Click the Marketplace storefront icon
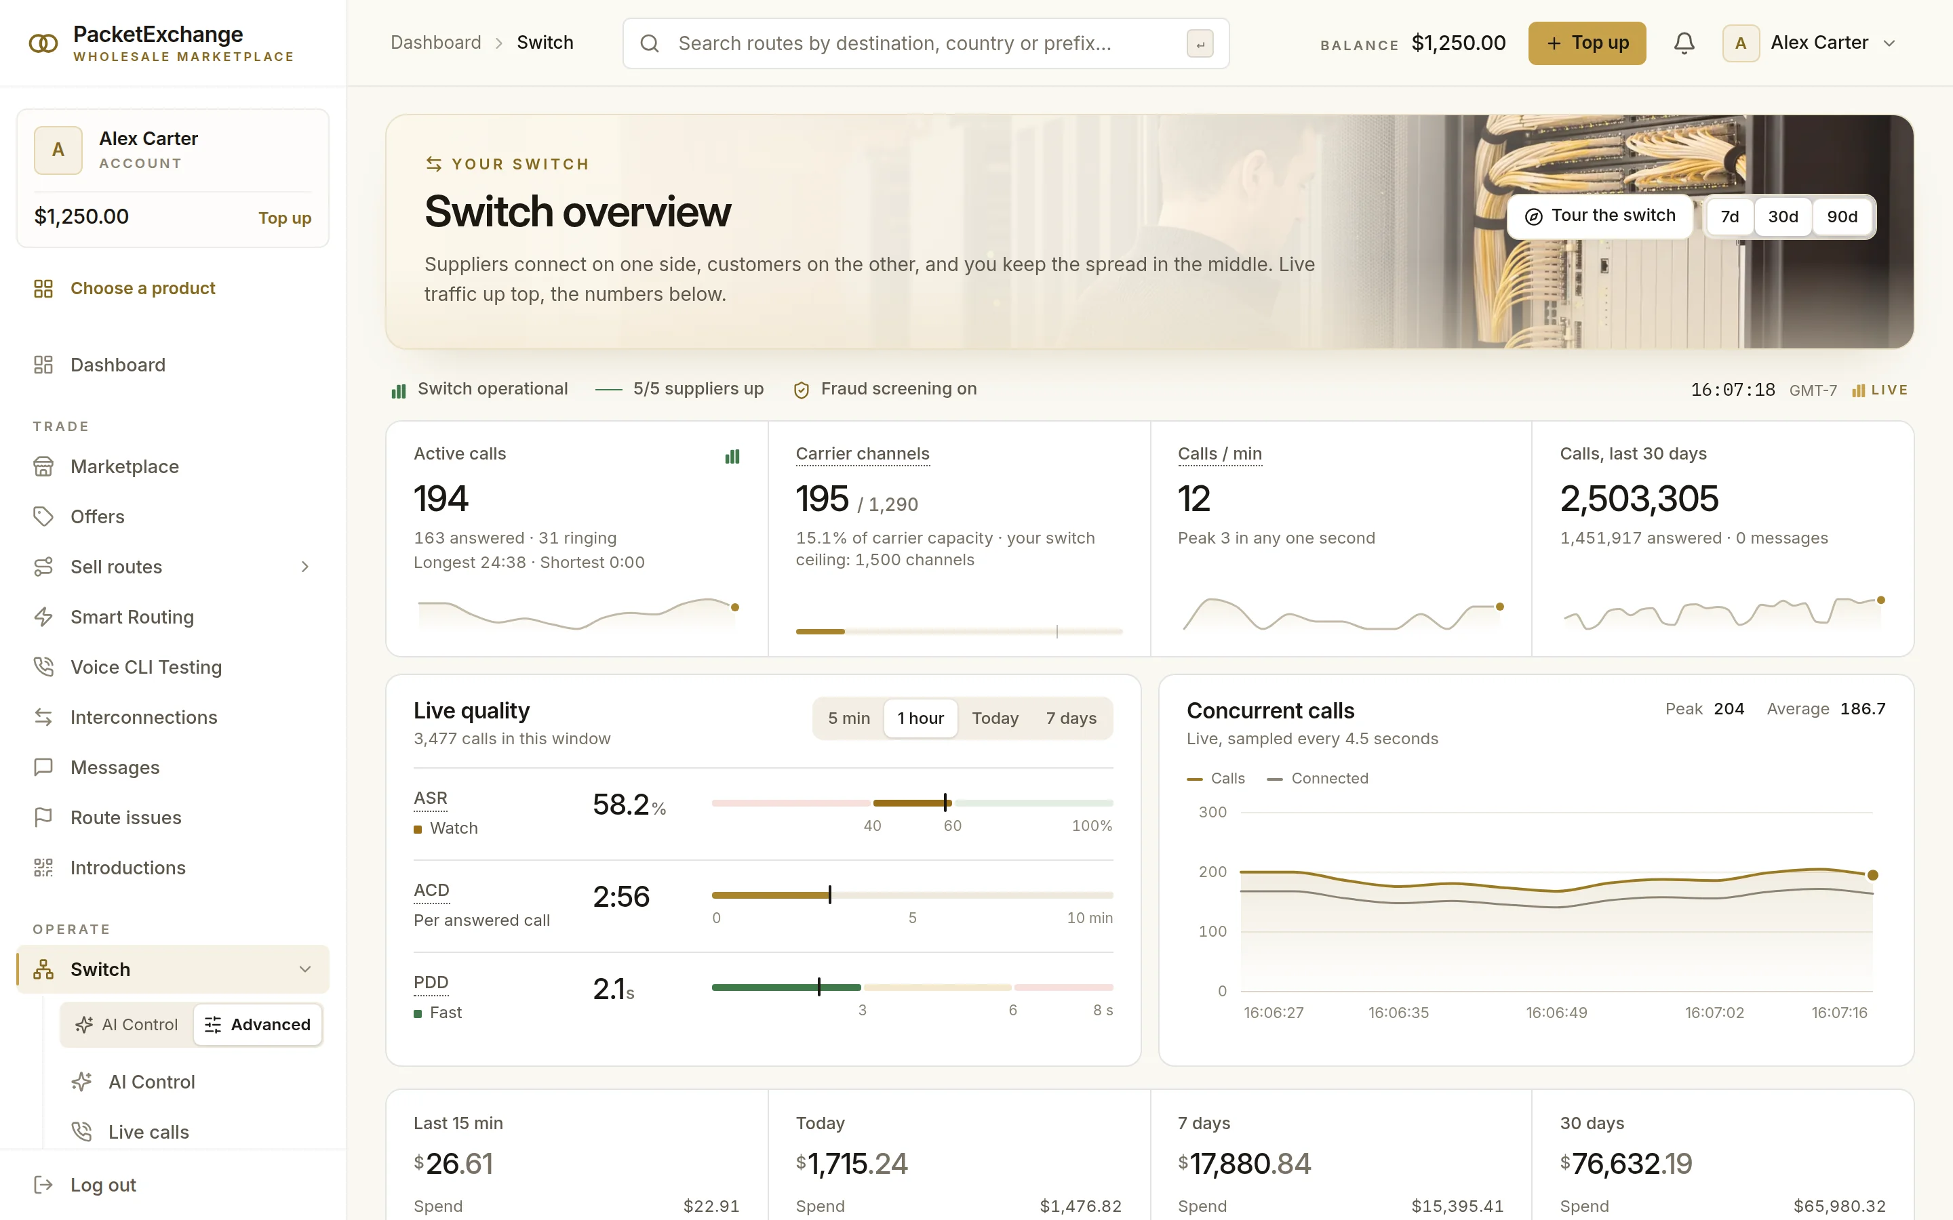The width and height of the screenshot is (1953, 1220). [x=43, y=466]
